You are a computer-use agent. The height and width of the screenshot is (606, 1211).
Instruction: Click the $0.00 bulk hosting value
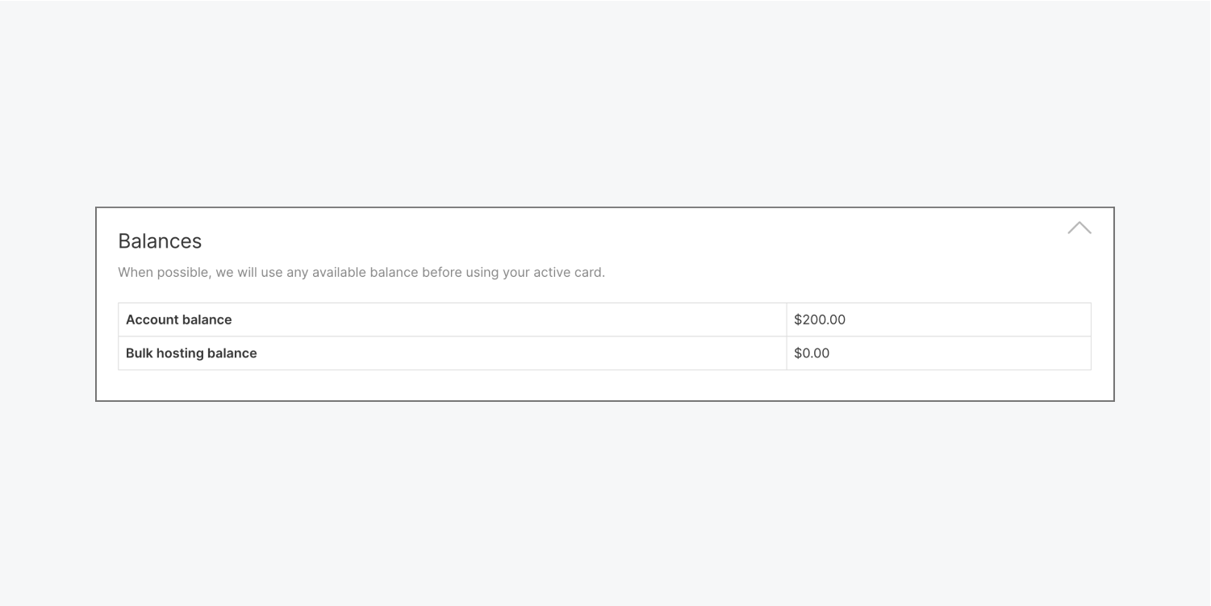coord(812,353)
